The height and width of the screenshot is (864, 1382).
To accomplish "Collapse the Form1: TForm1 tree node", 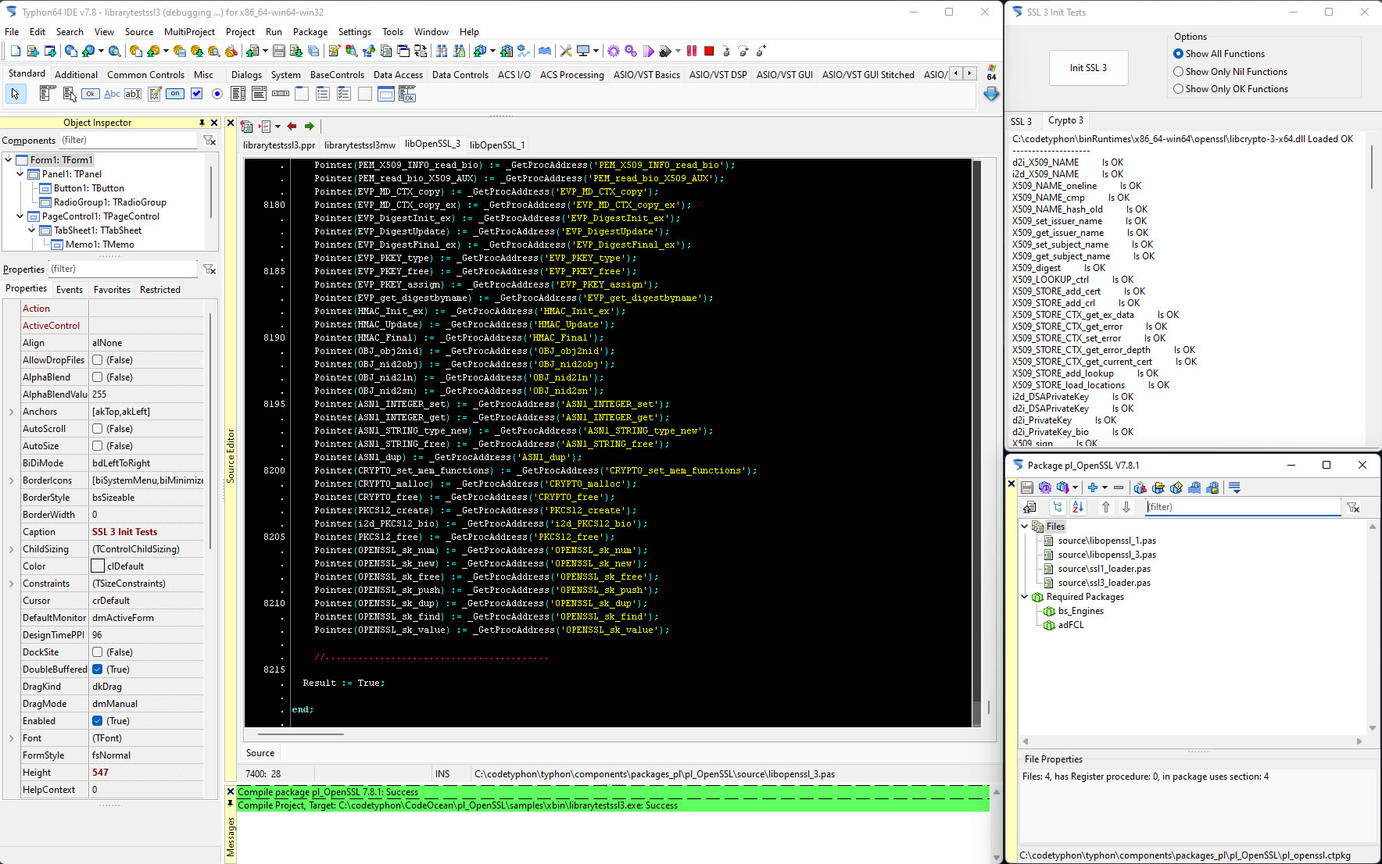I will coord(9,160).
